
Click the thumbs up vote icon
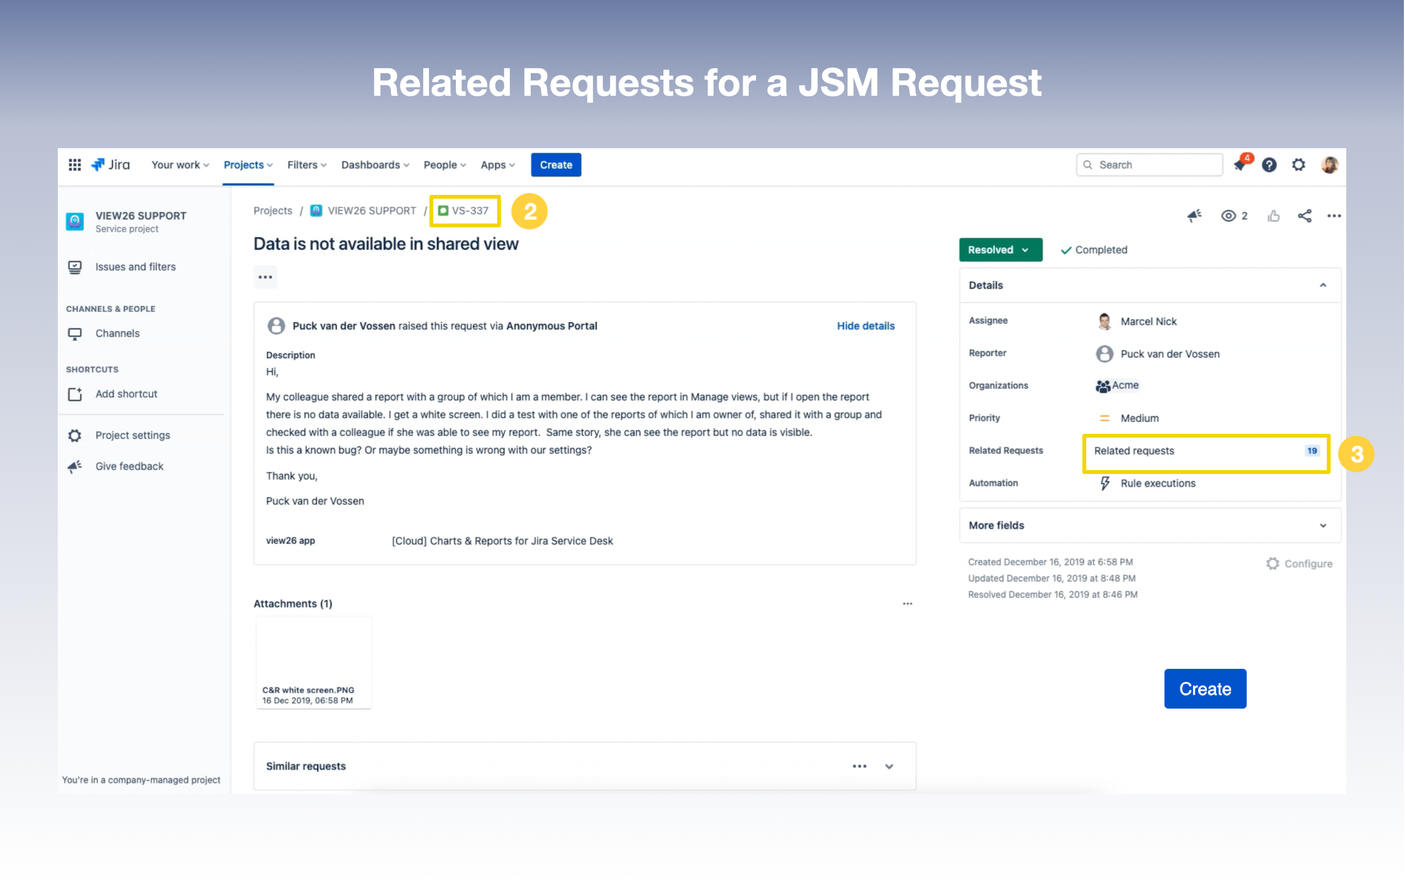[x=1274, y=216]
